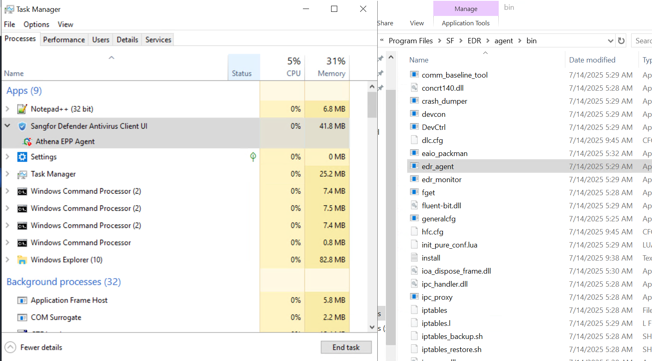Sort Explorer files by Date modified
Image resolution: width=652 pixels, height=361 pixels.
[x=592, y=60]
